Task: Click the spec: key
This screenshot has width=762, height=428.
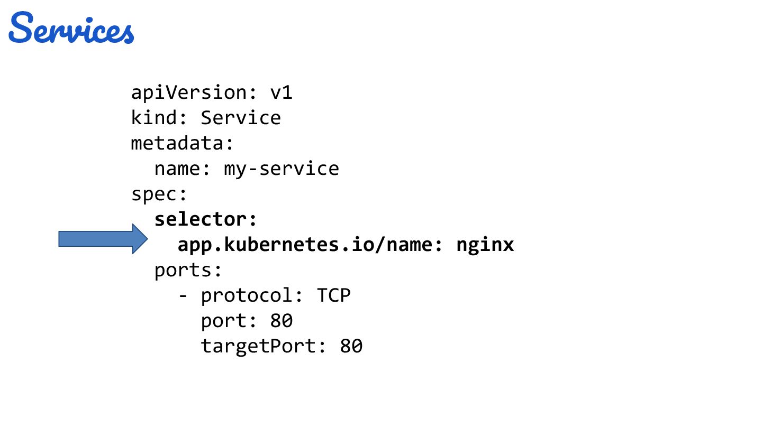Action: [x=159, y=194]
